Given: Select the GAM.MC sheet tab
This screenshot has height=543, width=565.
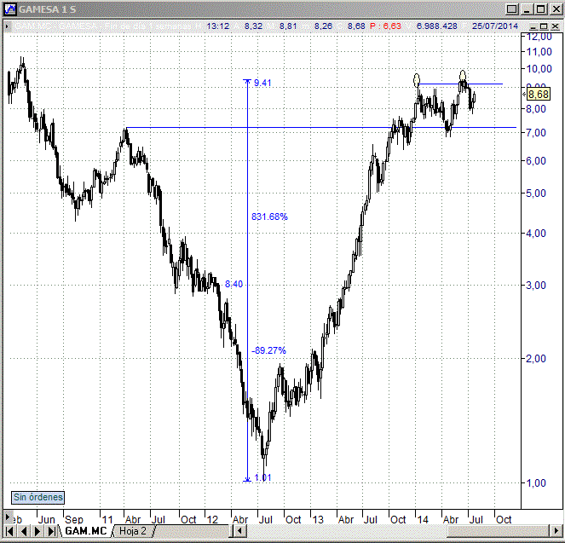Looking at the screenshot, I should (x=86, y=531).
